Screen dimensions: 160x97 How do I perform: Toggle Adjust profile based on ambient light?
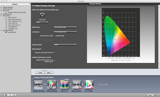[x=55, y=60]
